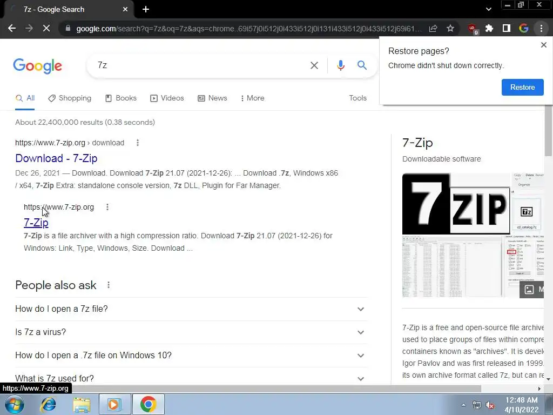The height and width of the screenshot is (415, 553).
Task: Click the address bar URL
Action: [248, 29]
